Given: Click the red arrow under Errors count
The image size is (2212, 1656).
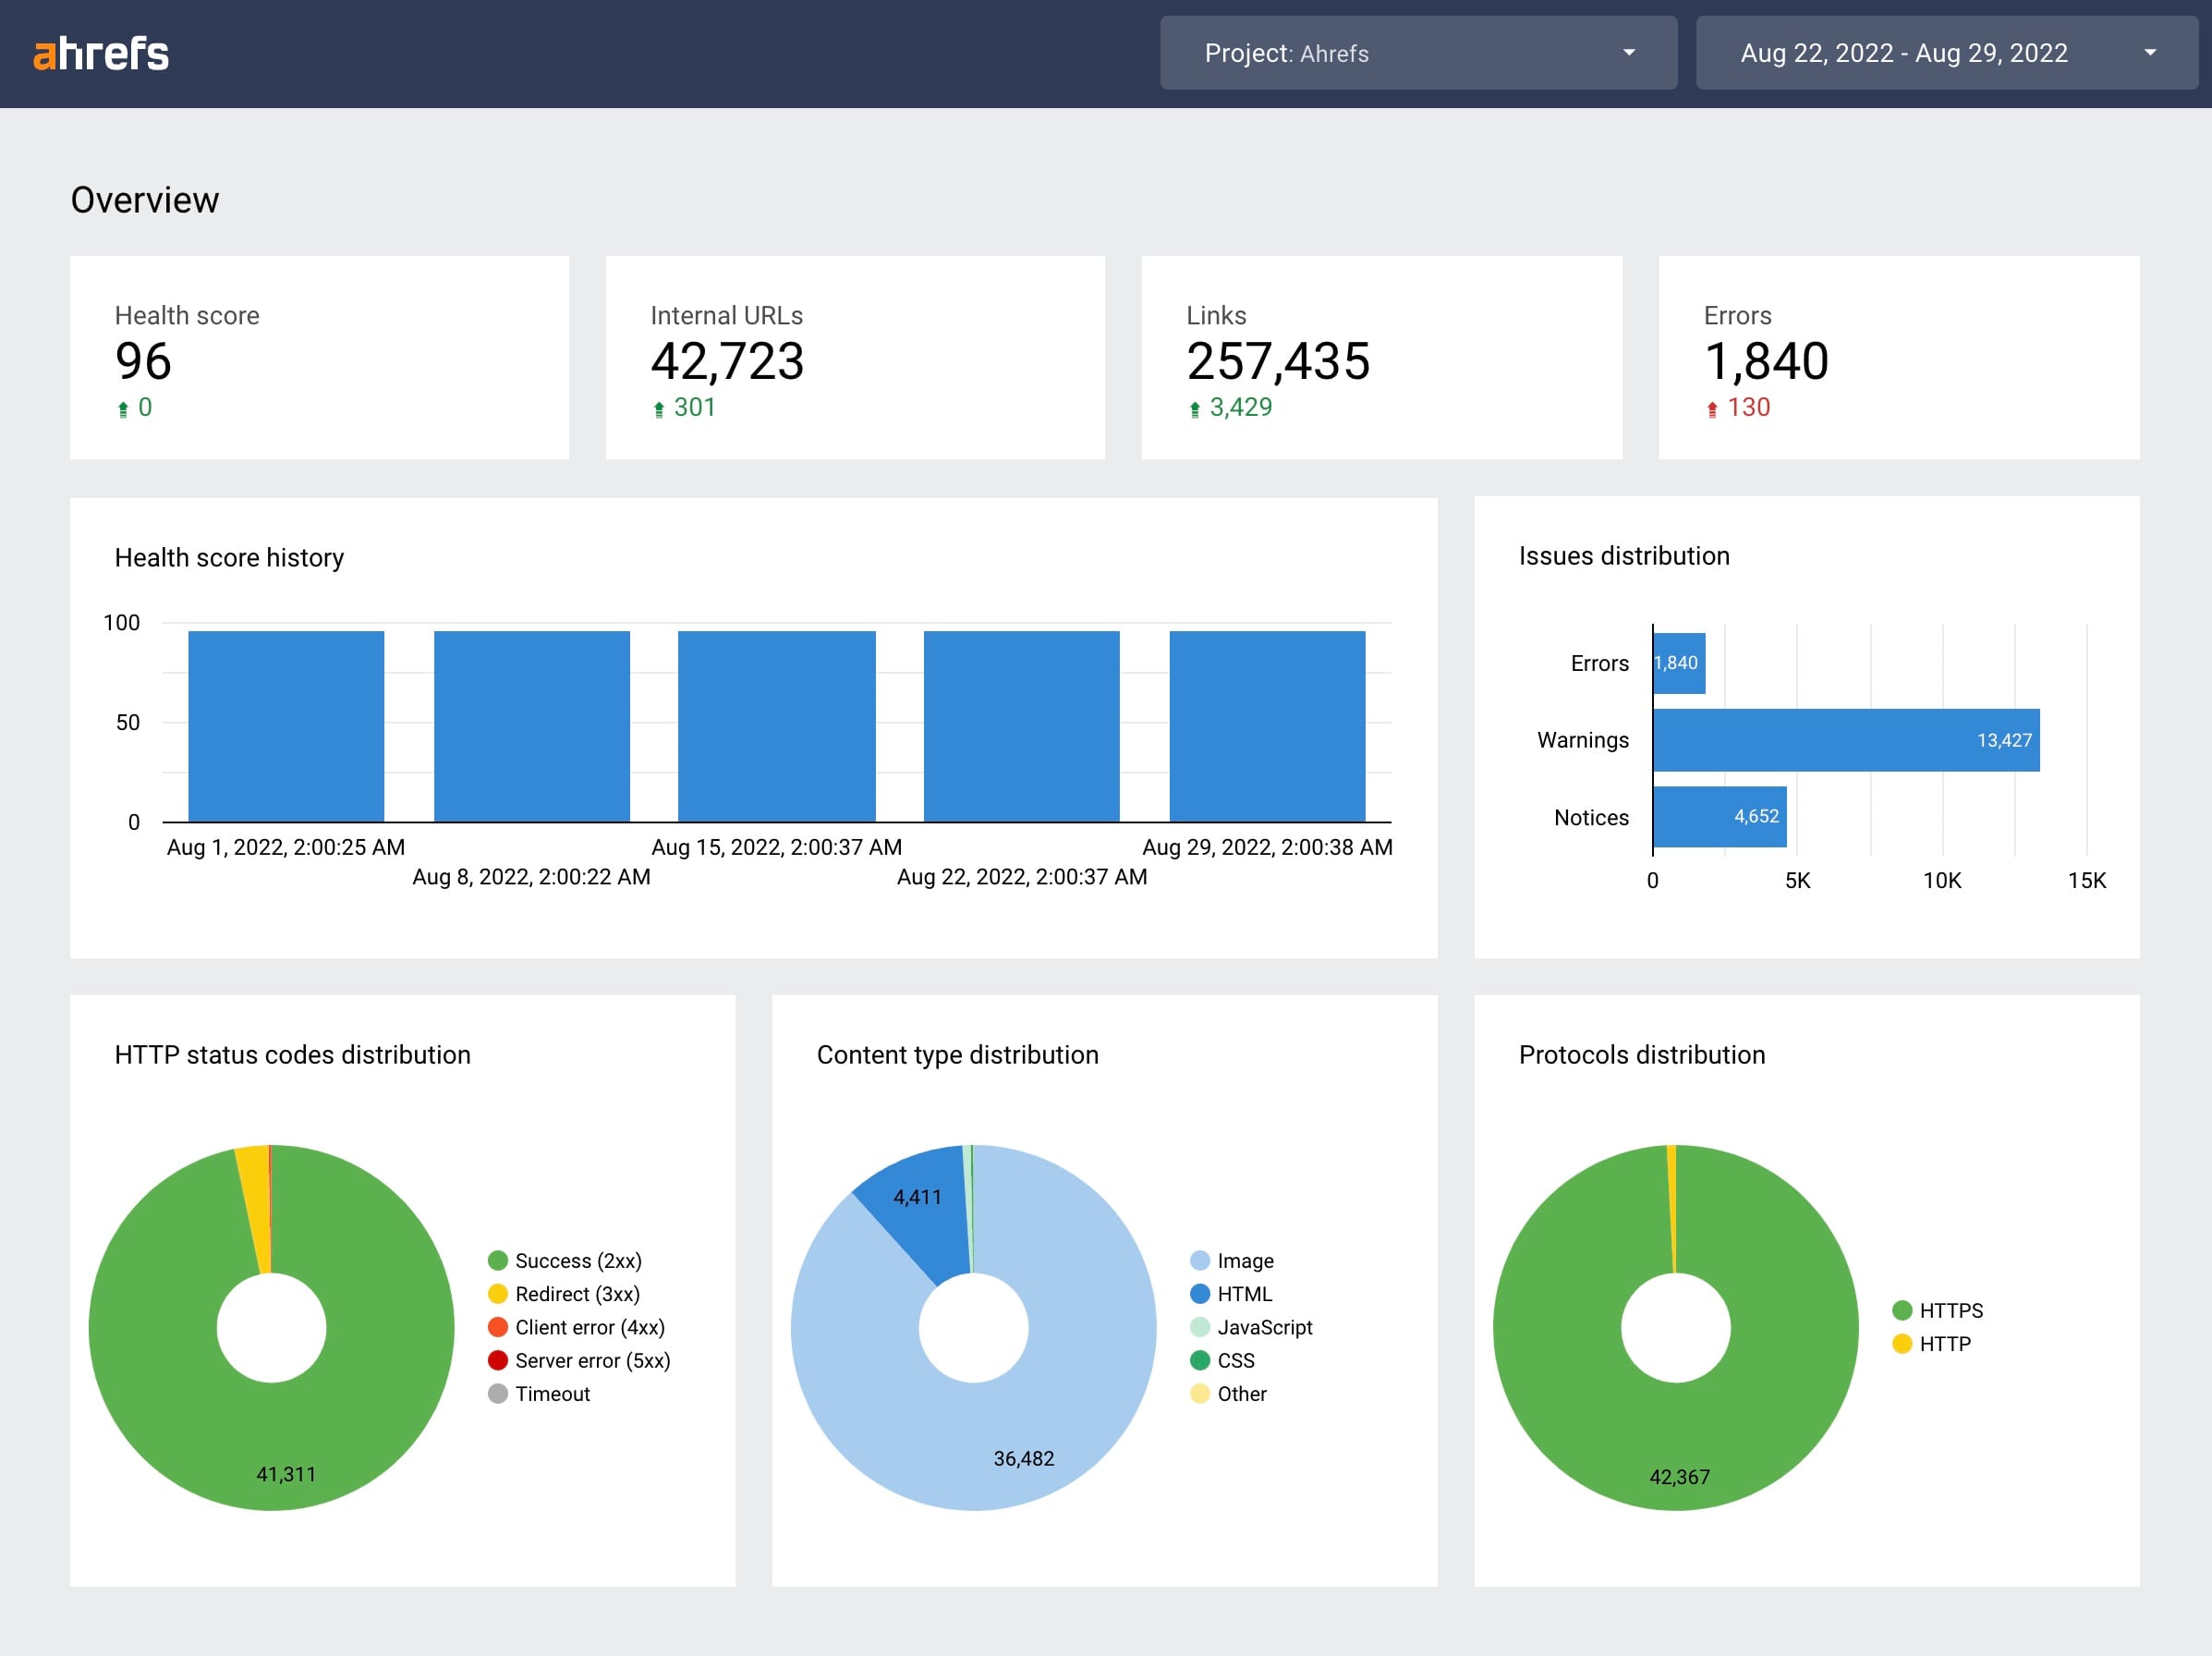Looking at the screenshot, I should 1712,409.
